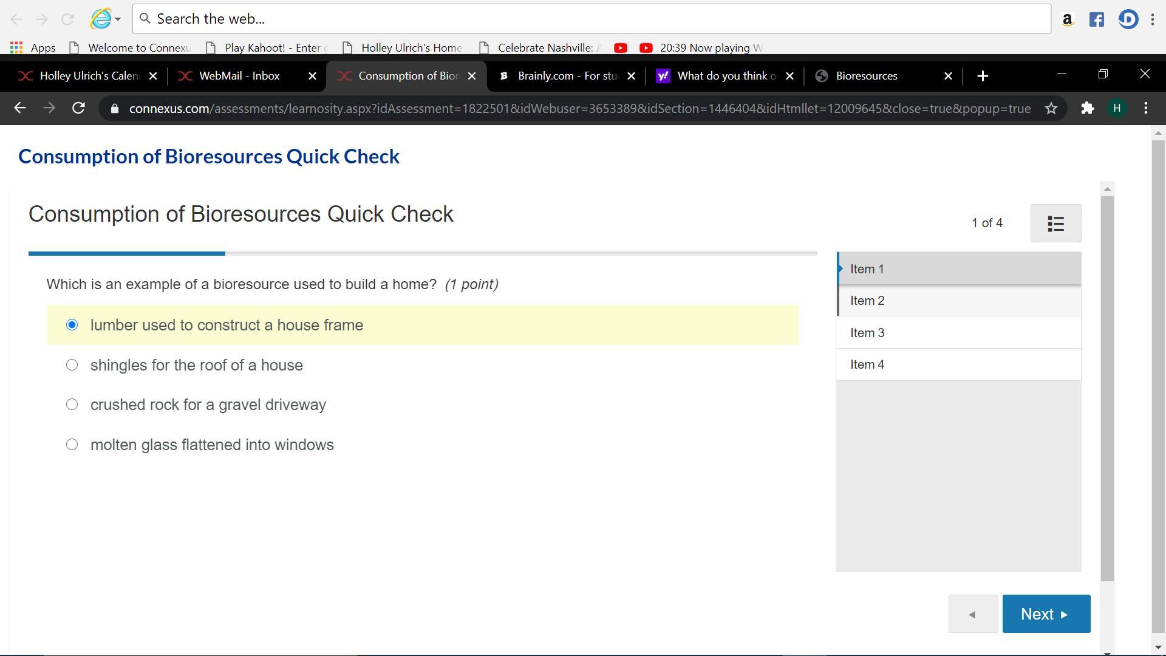Image resolution: width=1166 pixels, height=656 pixels.
Task: Toggle the item list menu icon
Action: [x=1055, y=224]
